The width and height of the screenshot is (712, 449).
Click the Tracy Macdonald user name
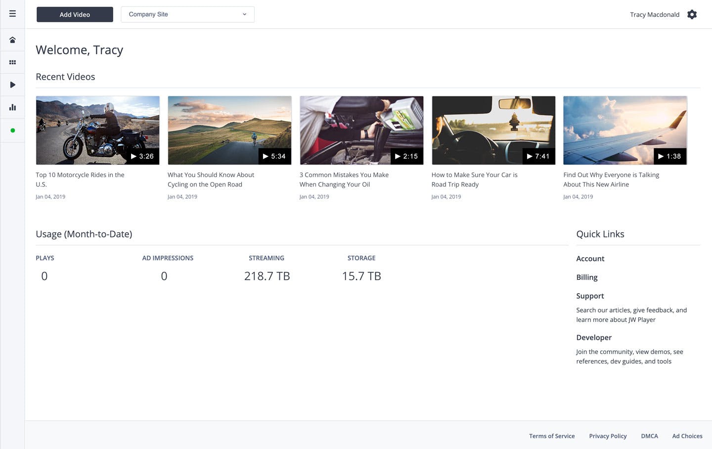654,14
